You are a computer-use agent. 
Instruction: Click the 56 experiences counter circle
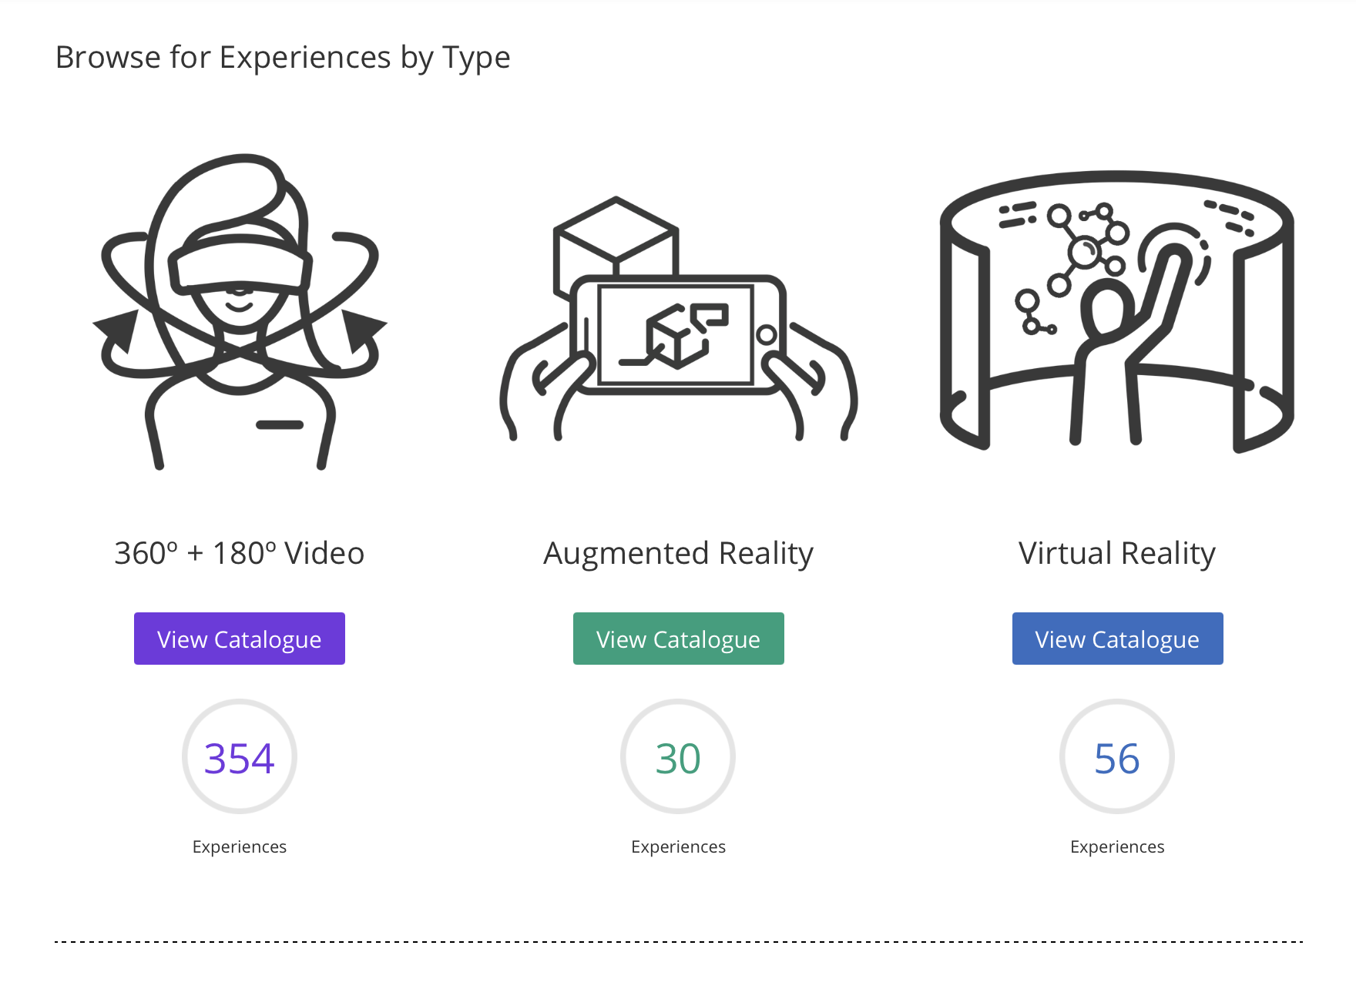[x=1117, y=756]
